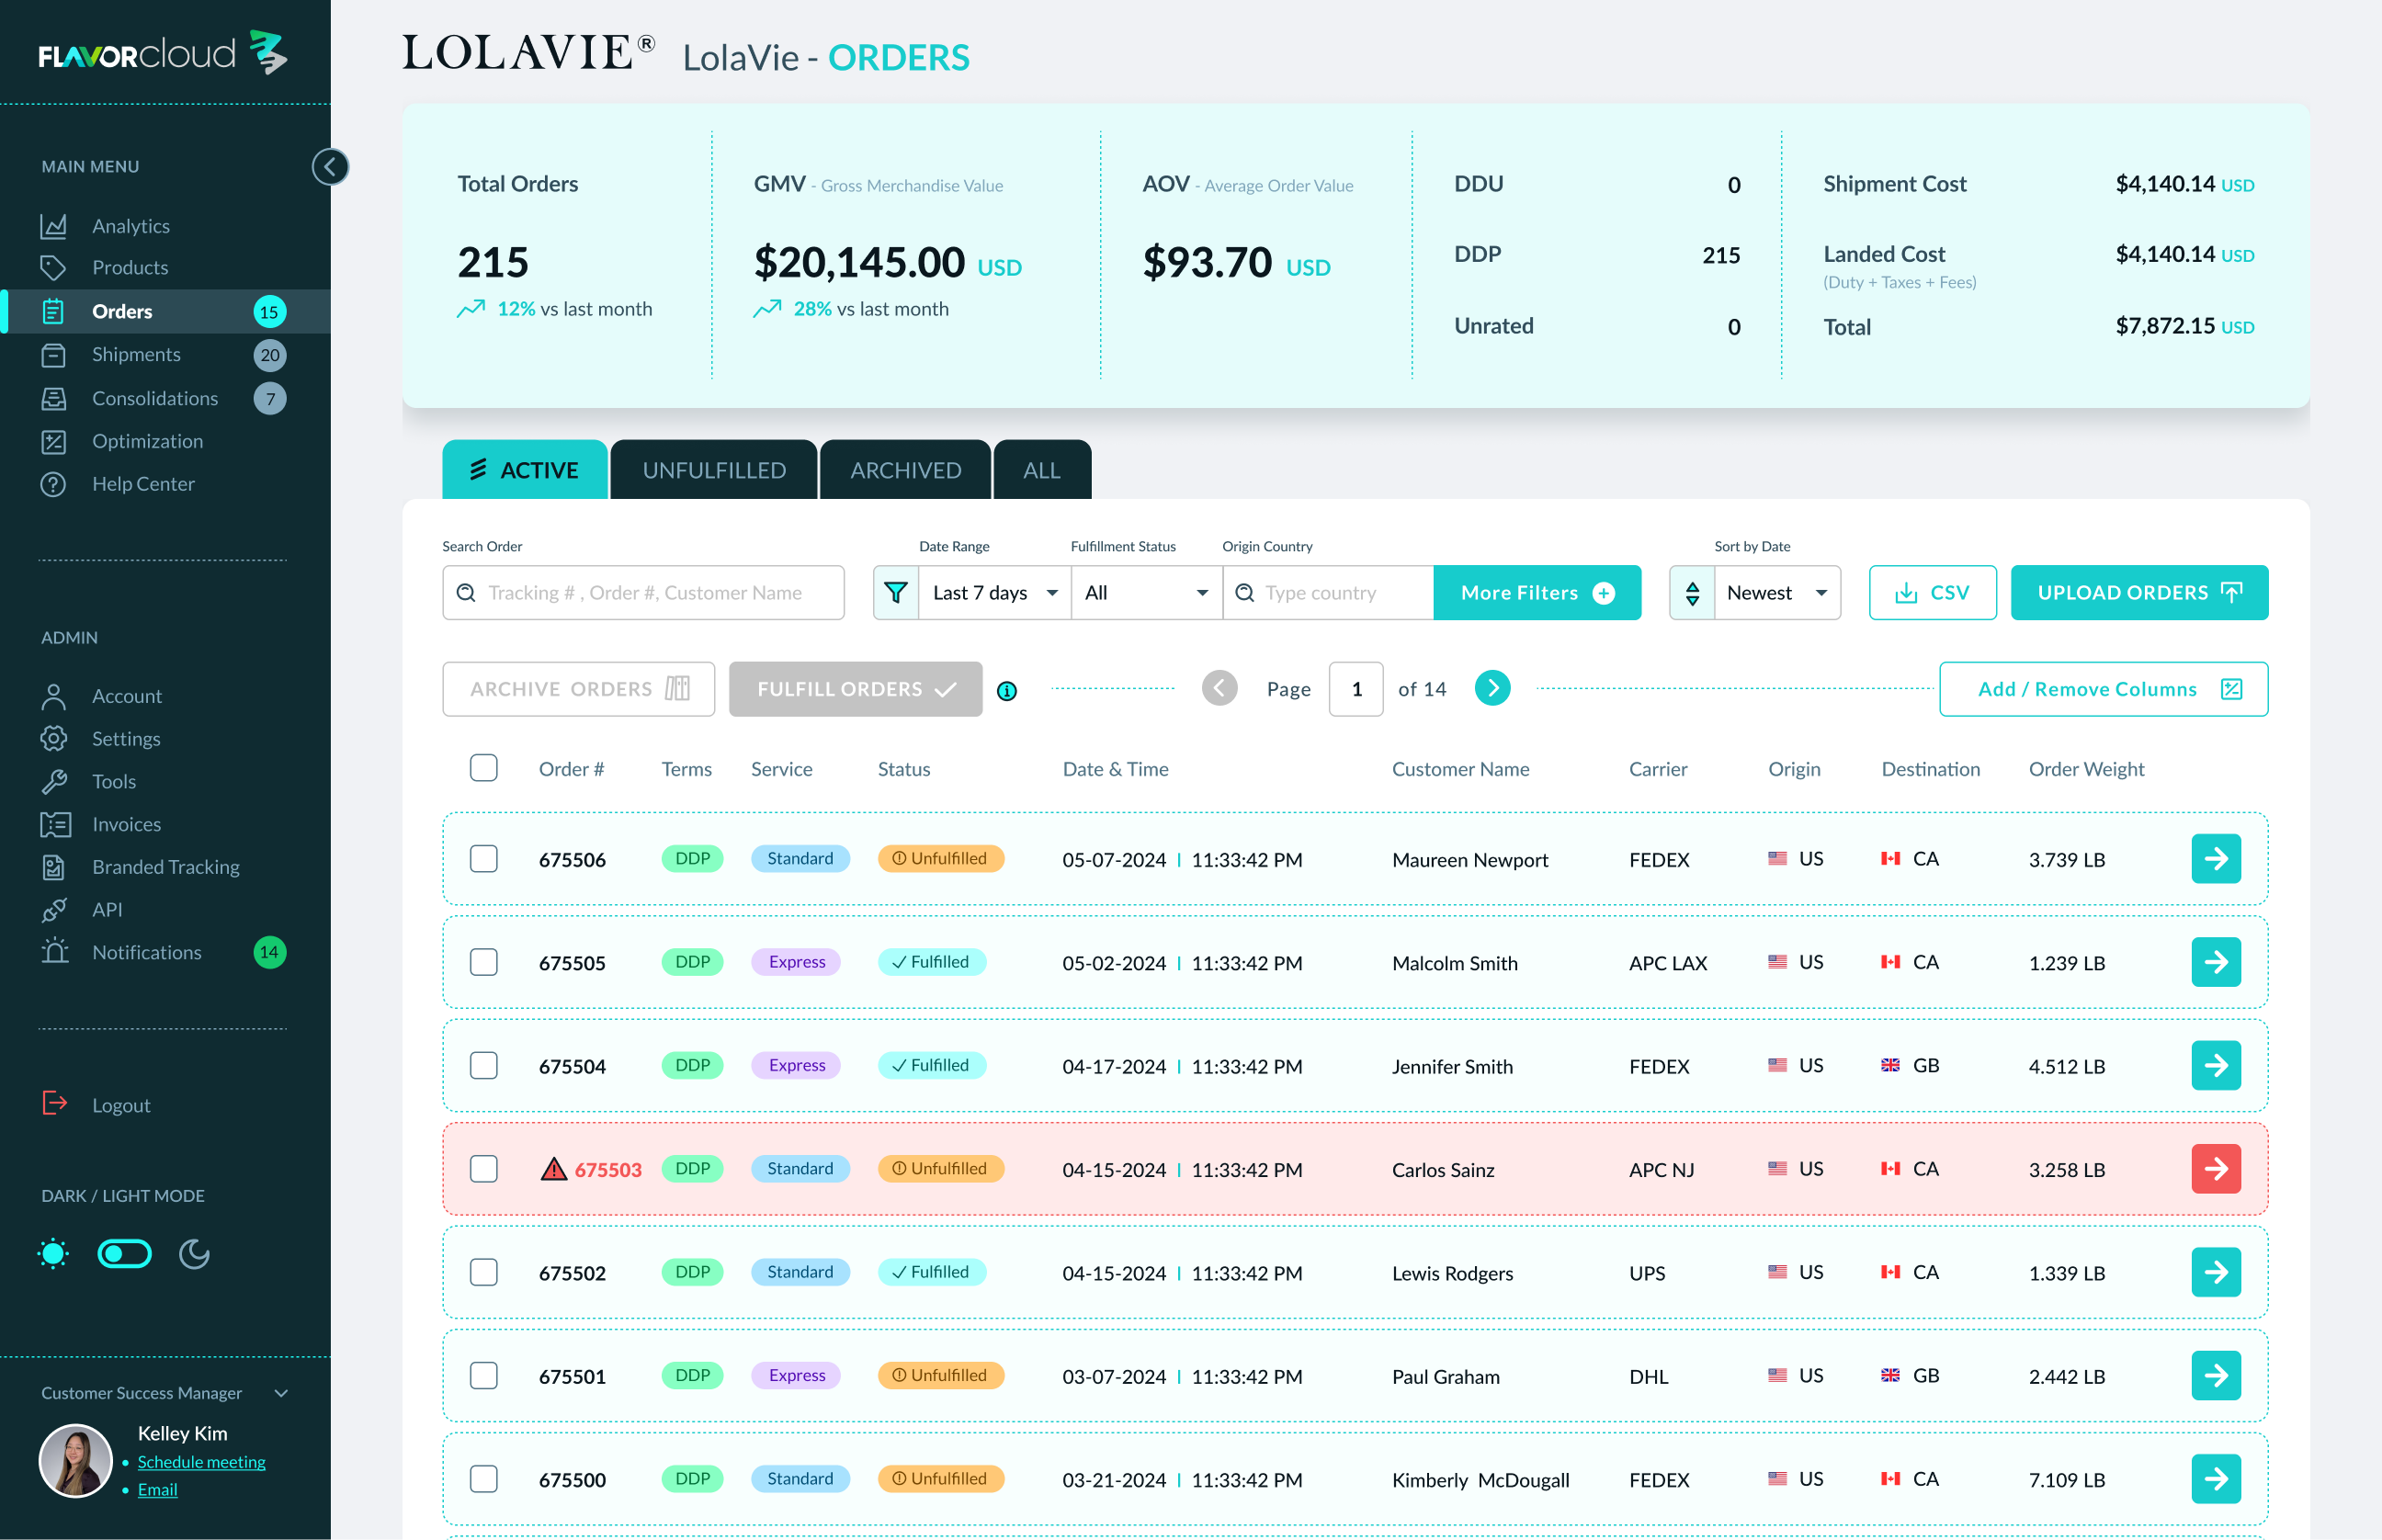Select Orders in the main menu
The height and width of the screenshot is (1540, 2382).
165,311
